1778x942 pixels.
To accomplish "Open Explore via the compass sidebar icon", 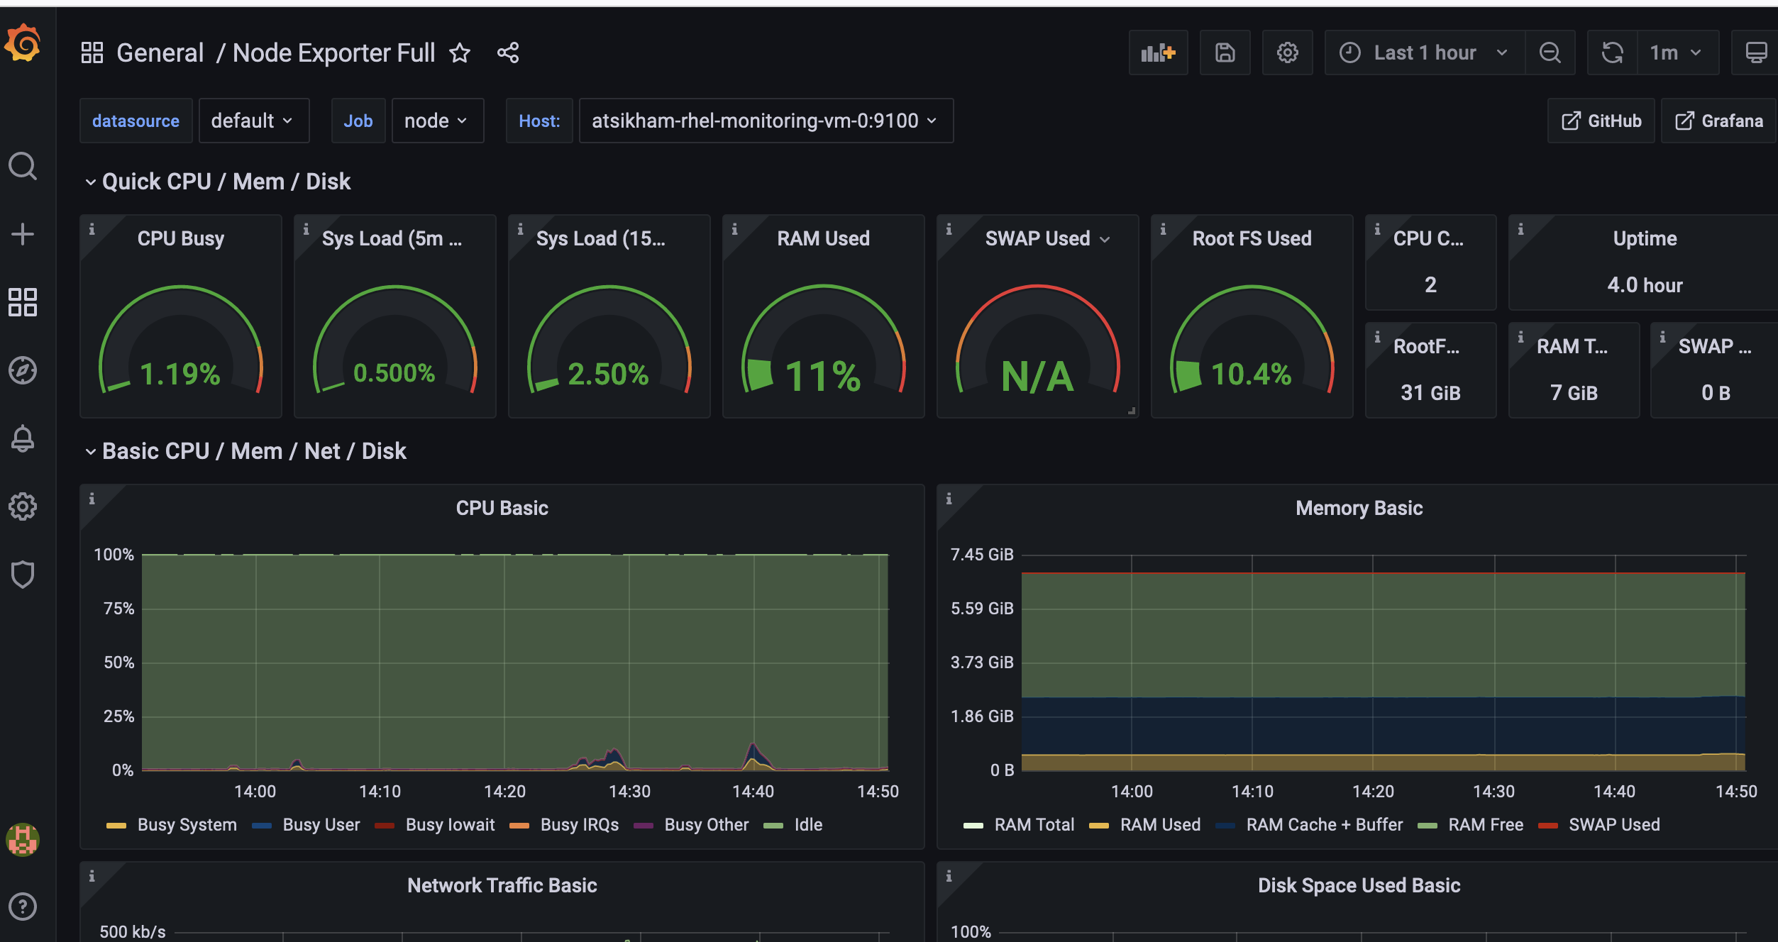I will [23, 370].
